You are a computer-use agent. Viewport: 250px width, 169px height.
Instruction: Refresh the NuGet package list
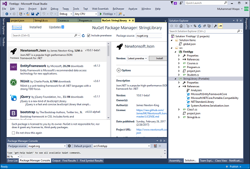click(83, 35)
